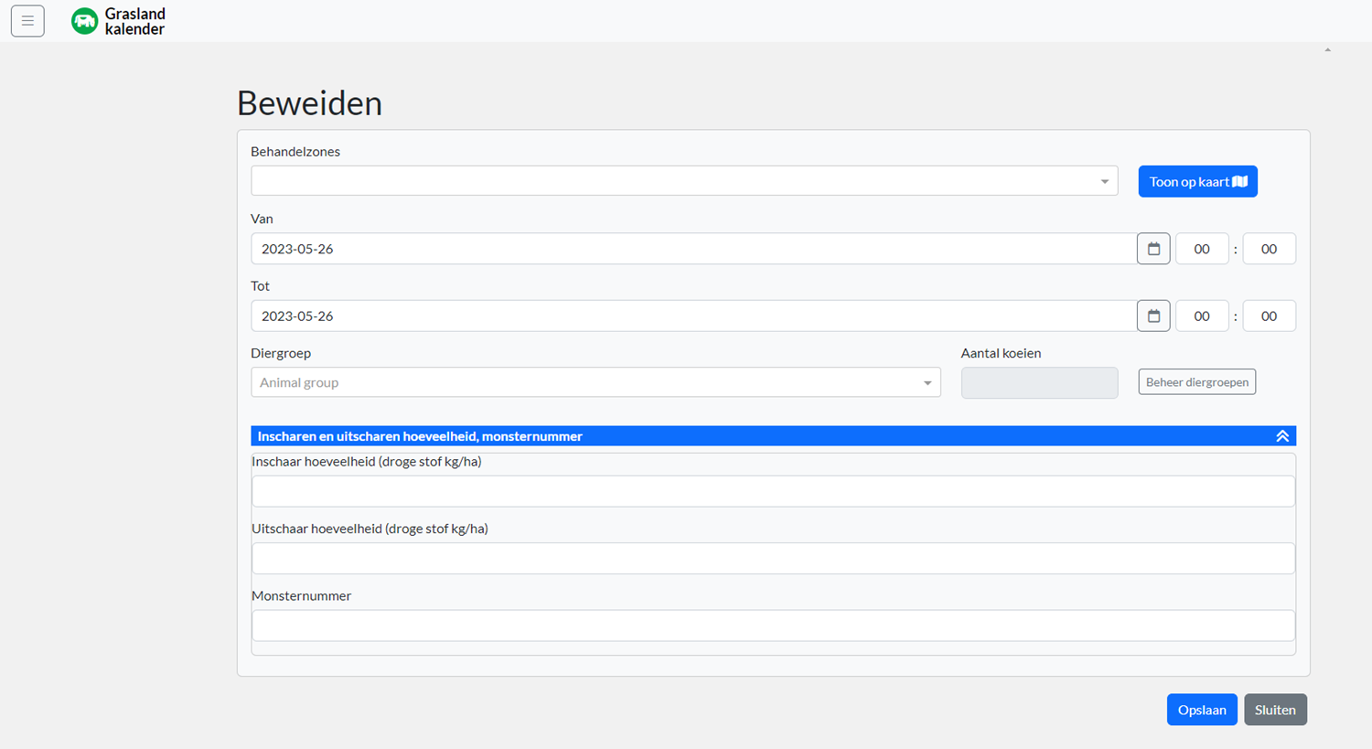The height and width of the screenshot is (749, 1372).
Task: Open the calendar picker for Tot date
Action: tap(1152, 316)
